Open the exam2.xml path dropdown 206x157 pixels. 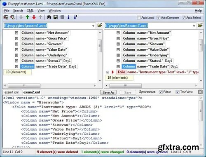coord(194,26)
